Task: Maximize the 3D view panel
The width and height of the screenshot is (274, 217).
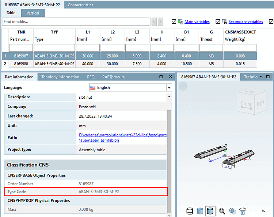Action: (x=268, y=76)
